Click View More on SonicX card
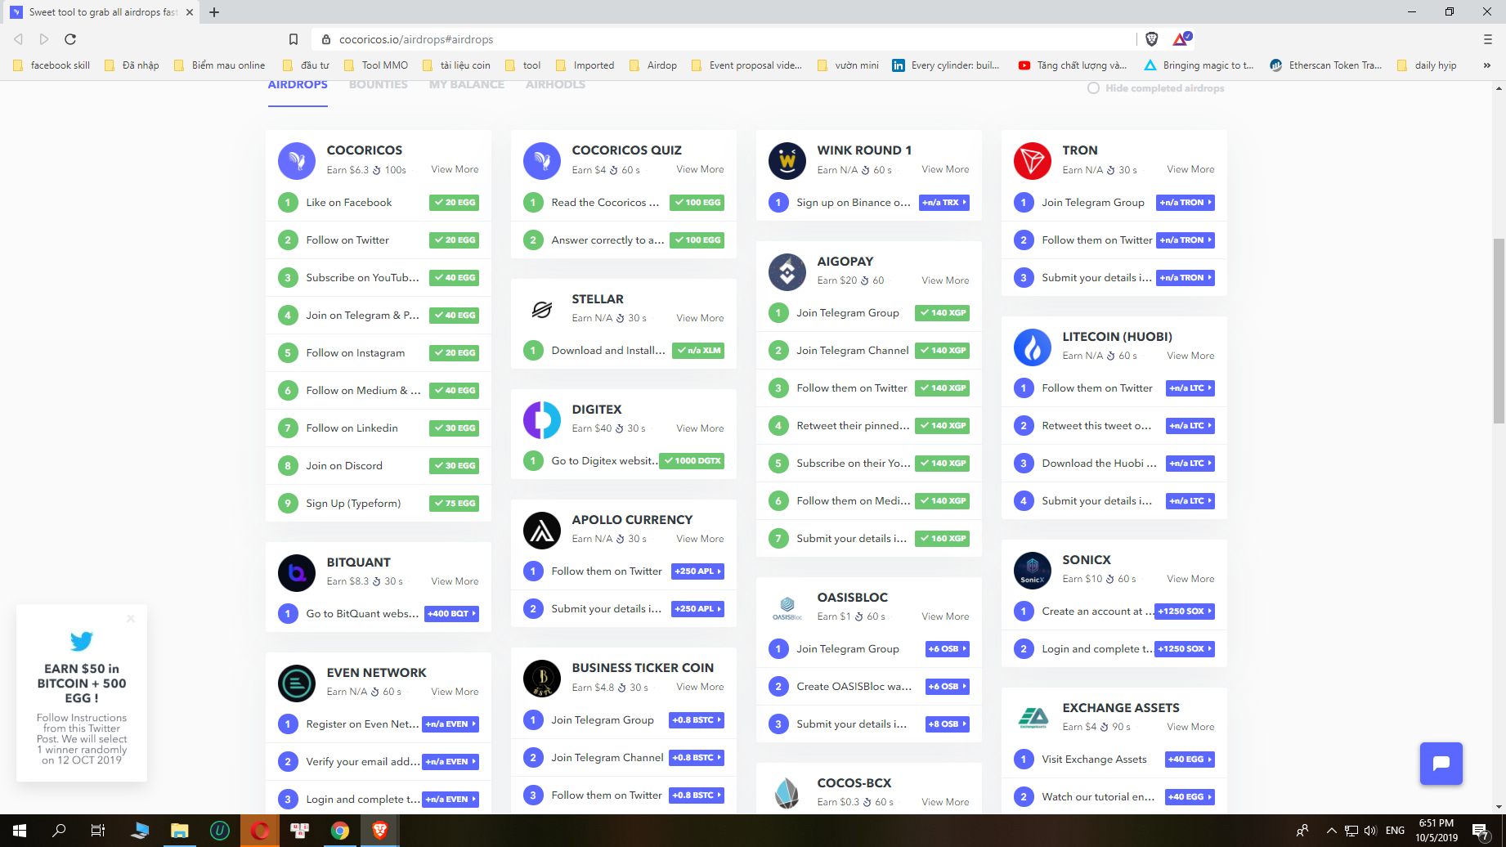Screen dimensions: 1506x847 1190,579
